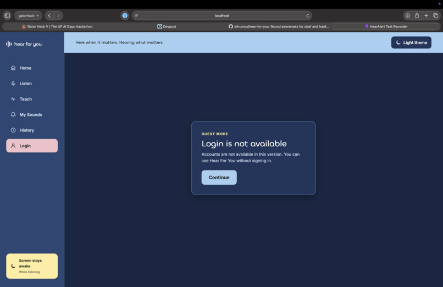Open the Home page in sidebar
The height and width of the screenshot is (287, 443).
click(x=32, y=68)
